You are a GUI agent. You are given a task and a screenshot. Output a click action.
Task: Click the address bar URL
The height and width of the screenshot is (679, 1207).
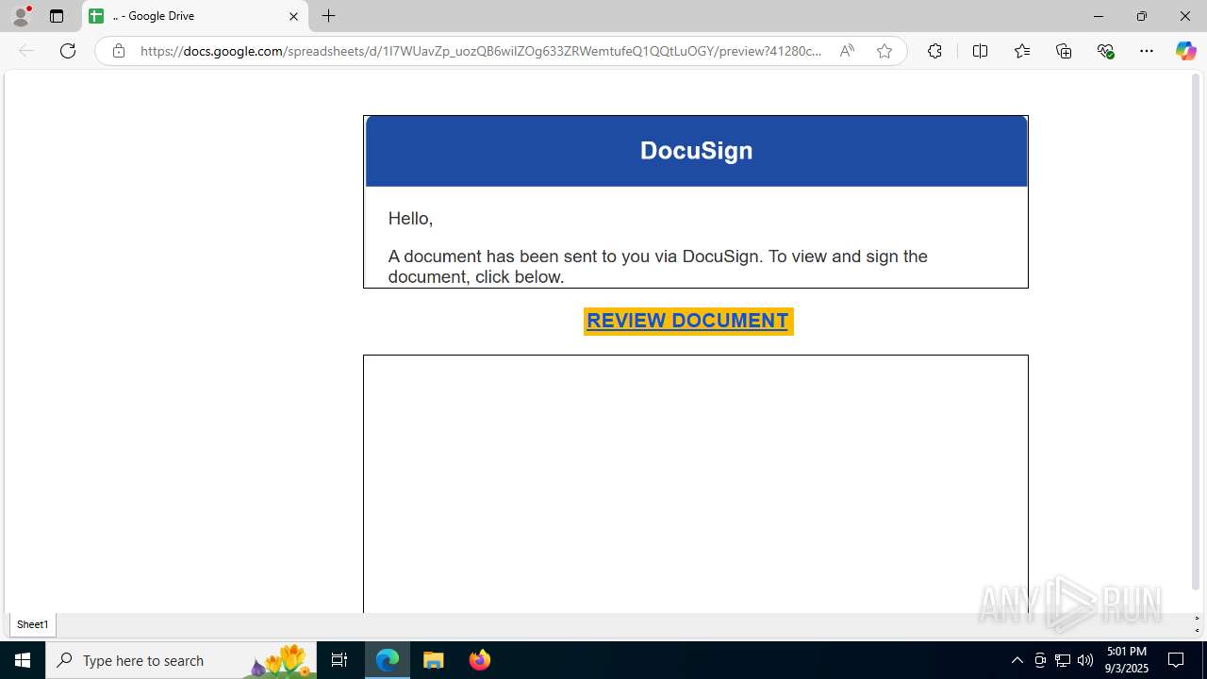[481, 51]
